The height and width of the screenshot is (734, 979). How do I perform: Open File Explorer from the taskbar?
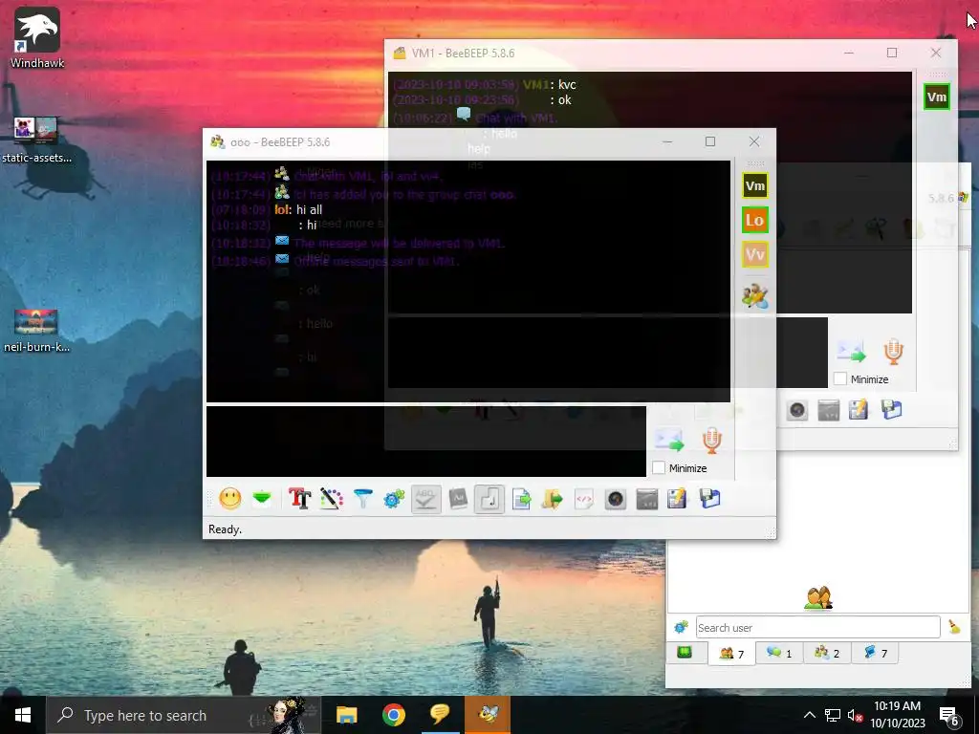(x=346, y=715)
